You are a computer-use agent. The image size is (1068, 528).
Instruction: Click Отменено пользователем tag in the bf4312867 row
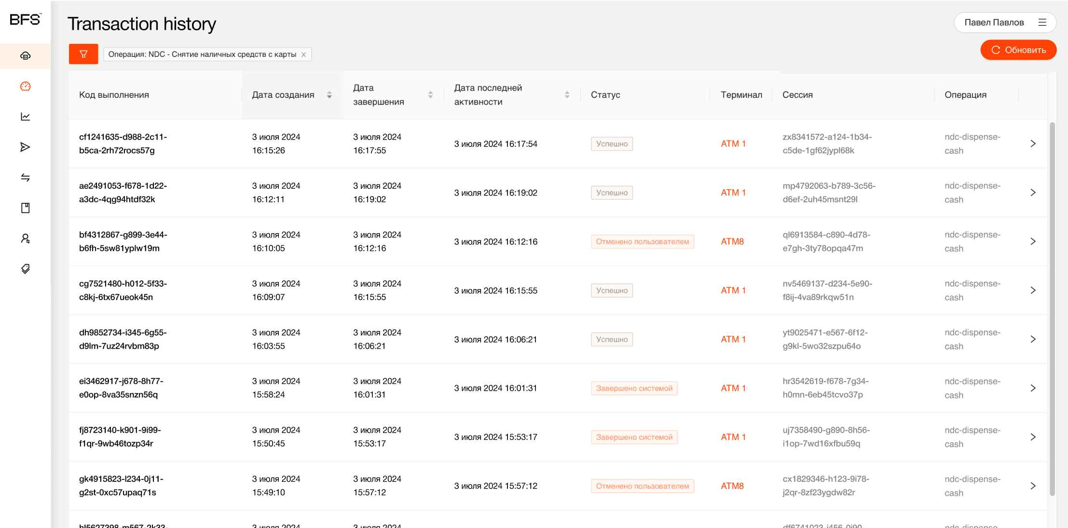[x=643, y=241]
